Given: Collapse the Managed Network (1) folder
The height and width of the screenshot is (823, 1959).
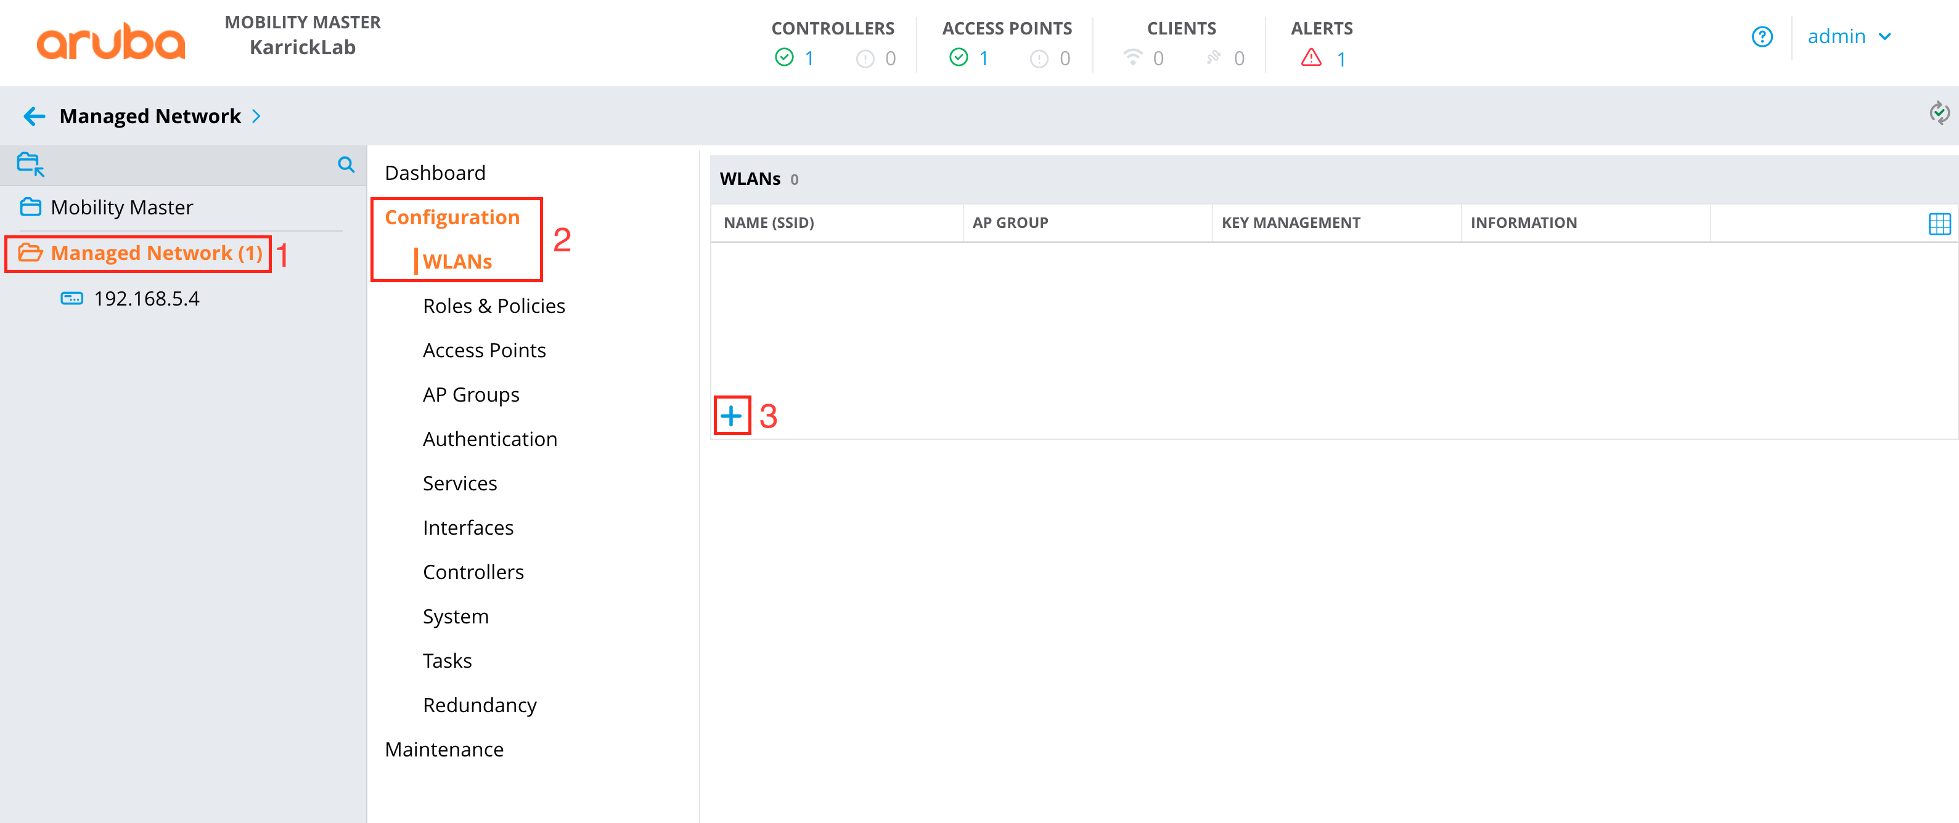Looking at the screenshot, I should (x=30, y=253).
